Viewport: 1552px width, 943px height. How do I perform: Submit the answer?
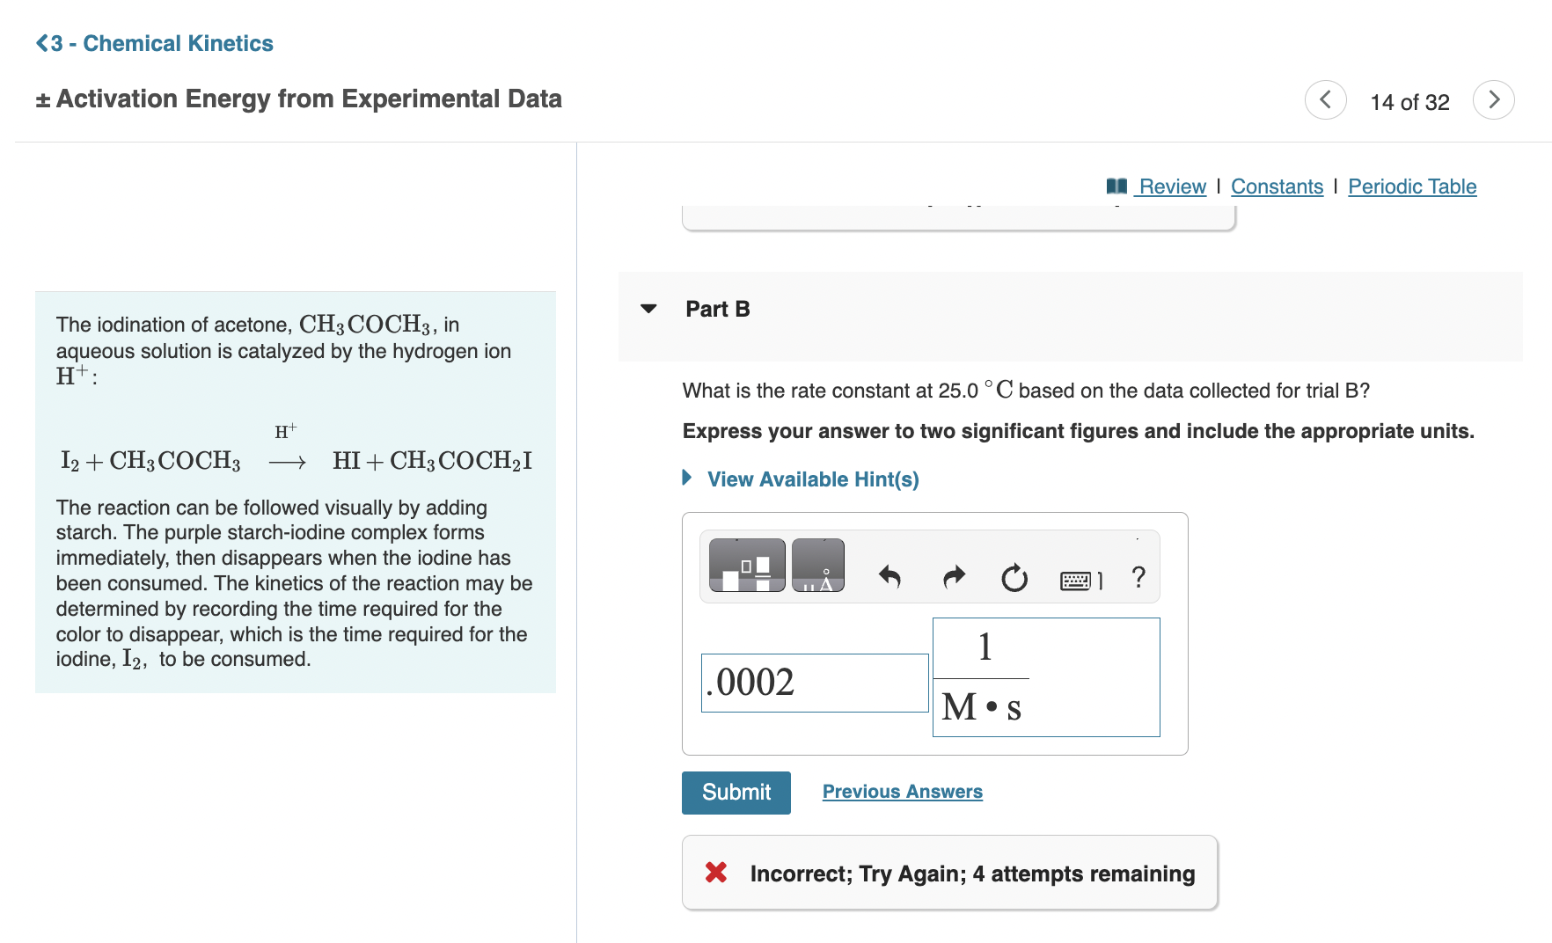pos(736,793)
